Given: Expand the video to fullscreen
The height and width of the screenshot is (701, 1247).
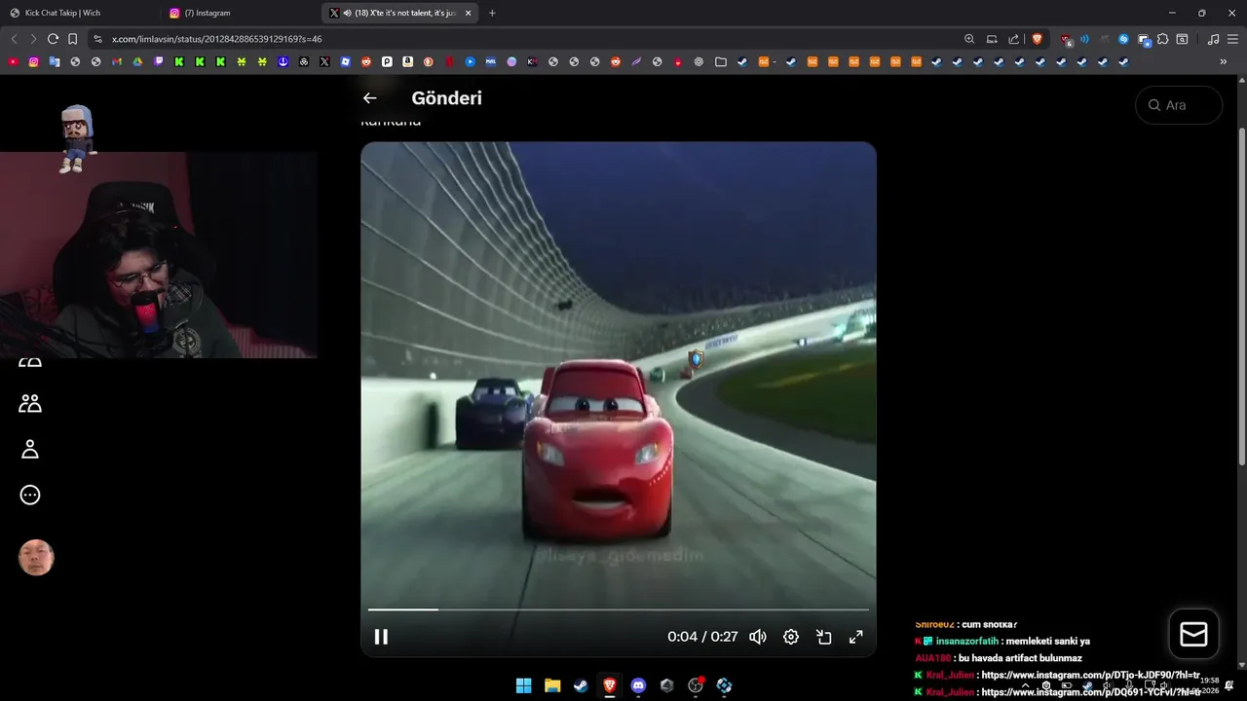Looking at the screenshot, I should pos(856,637).
